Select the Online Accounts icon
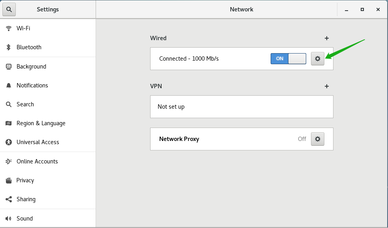The height and width of the screenshot is (228, 388). [8, 161]
